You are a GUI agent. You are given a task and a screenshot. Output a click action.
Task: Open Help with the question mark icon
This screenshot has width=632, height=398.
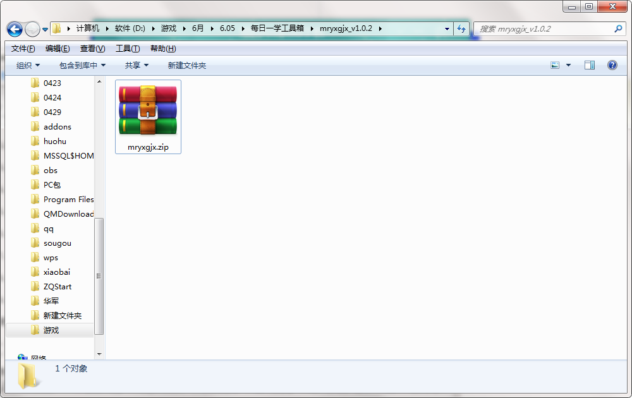(x=612, y=65)
